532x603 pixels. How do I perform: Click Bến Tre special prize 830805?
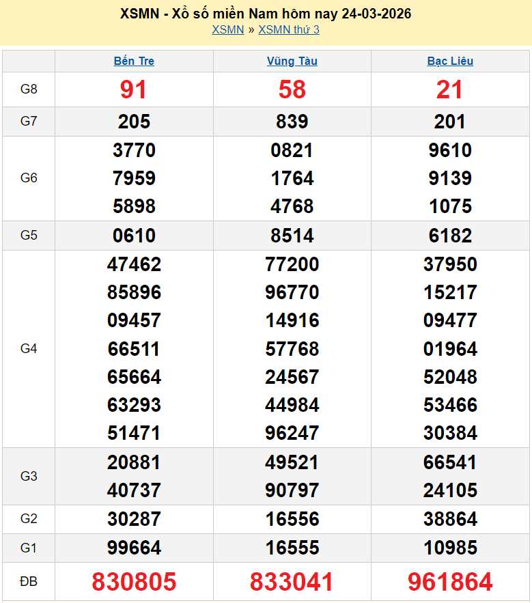coord(134,582)
